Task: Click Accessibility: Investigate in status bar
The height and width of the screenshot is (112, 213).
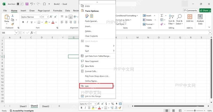Action: point(22,111)
